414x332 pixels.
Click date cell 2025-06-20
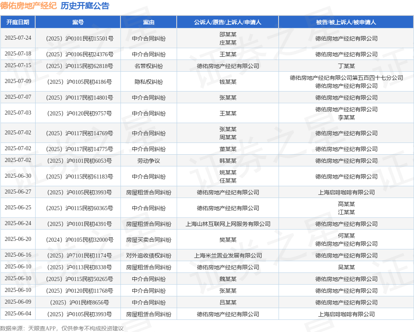18,239
